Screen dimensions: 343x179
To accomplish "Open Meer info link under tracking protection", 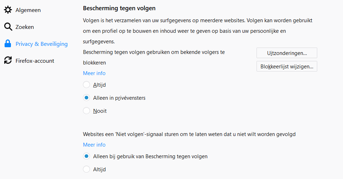I will 94,73.
